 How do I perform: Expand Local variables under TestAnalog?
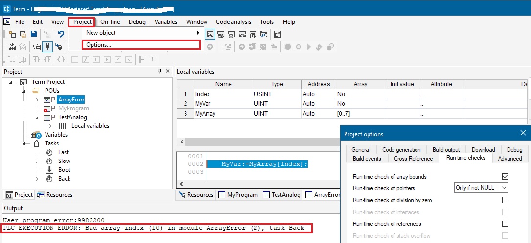point(50,126)
